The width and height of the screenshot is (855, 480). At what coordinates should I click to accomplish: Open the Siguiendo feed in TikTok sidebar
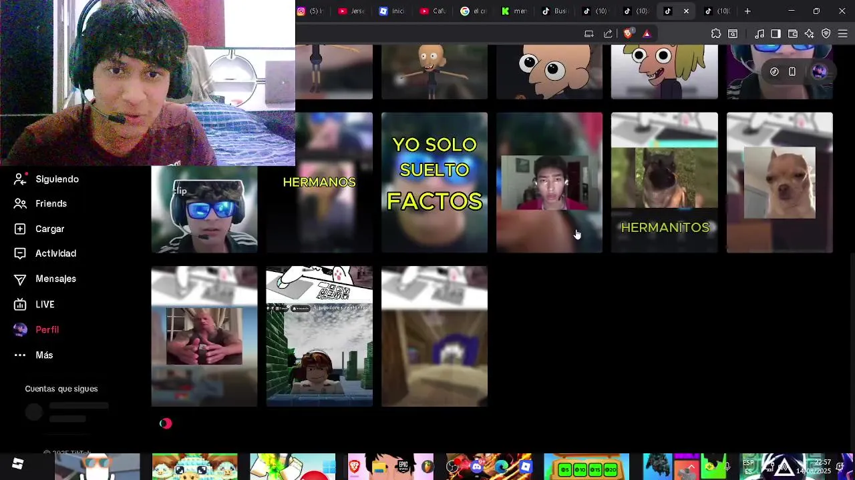[47, 179]
